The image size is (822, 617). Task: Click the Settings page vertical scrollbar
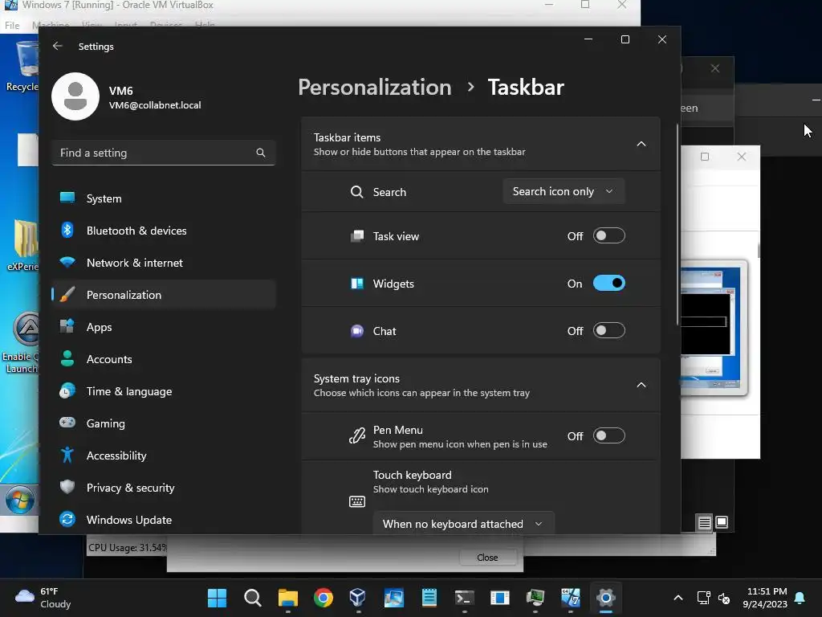tap(678, 225)
